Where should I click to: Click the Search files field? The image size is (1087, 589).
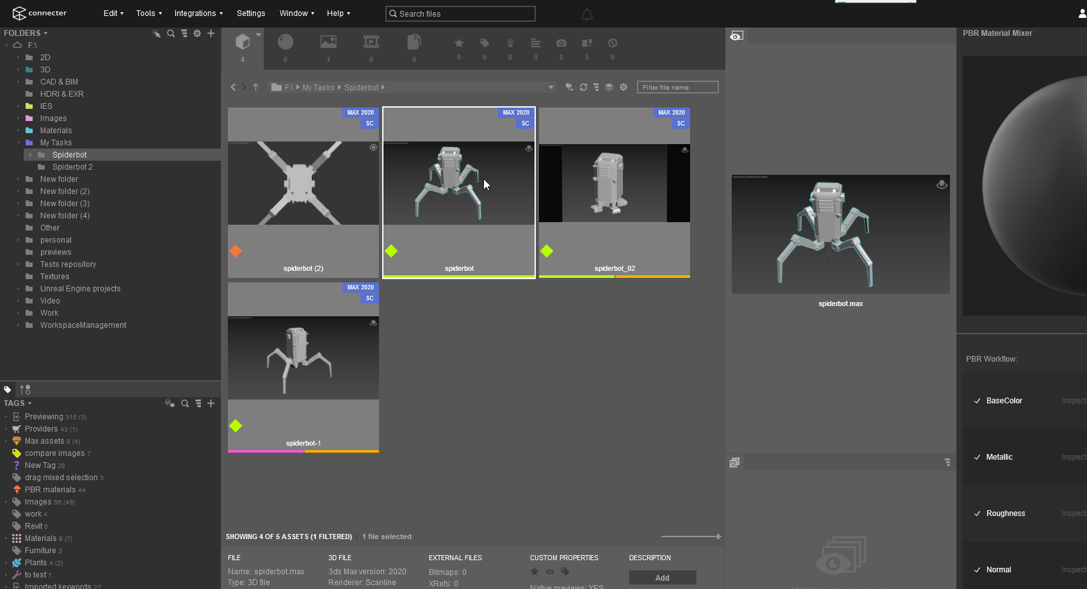click(460, 13)
